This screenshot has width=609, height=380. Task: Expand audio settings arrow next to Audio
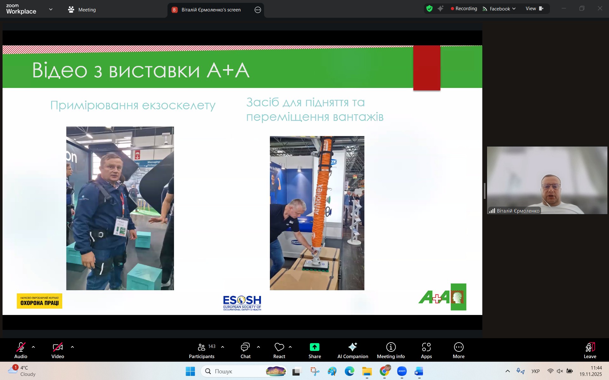coord(33,347)
